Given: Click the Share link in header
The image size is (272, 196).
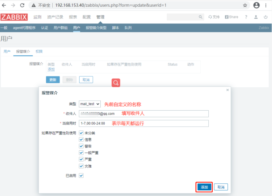Looking at the screenshot, I should [232, 17].
